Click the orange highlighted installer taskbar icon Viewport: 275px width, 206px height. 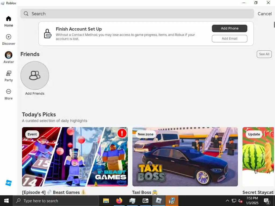172,201
